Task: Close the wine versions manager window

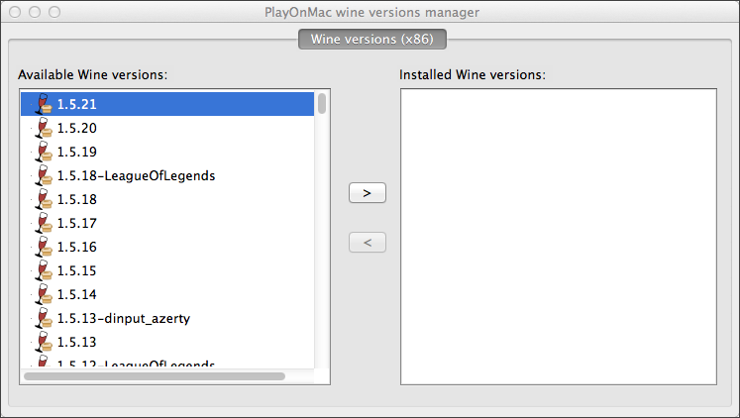Action: point(14,13)
